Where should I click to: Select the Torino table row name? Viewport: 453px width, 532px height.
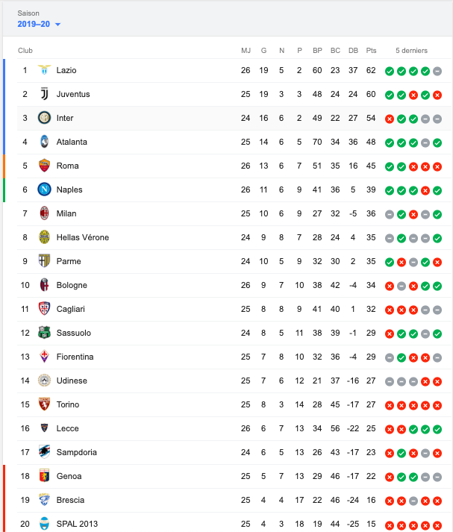[x=67, y=404]
